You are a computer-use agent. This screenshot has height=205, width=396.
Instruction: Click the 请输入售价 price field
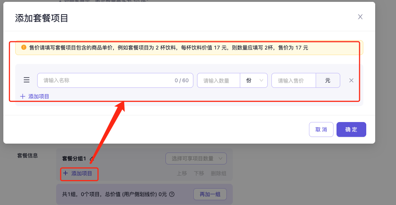click(x=293, y=80)
